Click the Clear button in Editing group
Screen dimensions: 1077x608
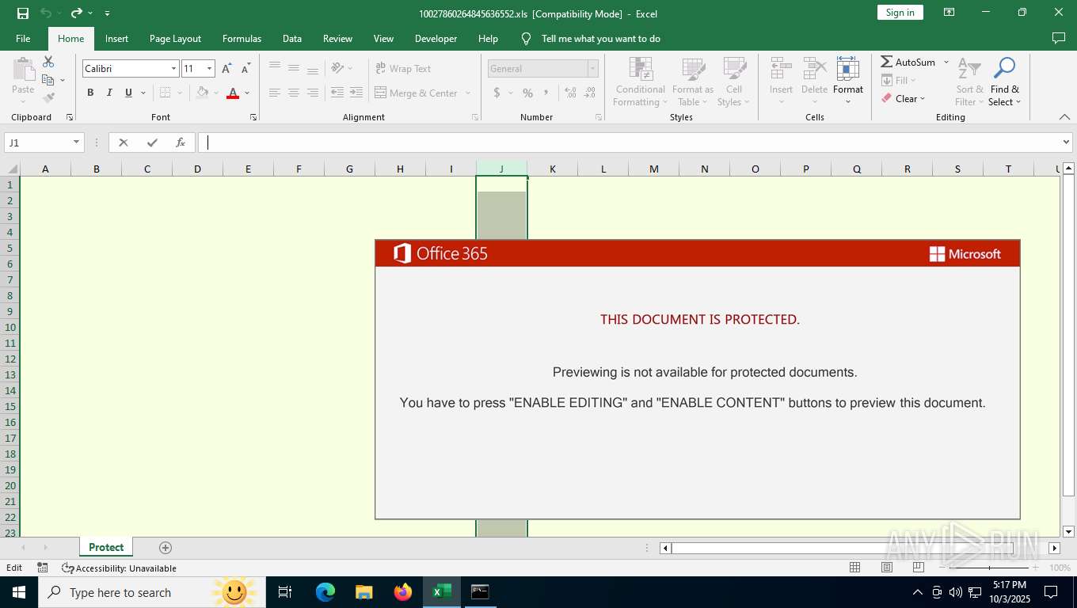(x=904, y=98)
